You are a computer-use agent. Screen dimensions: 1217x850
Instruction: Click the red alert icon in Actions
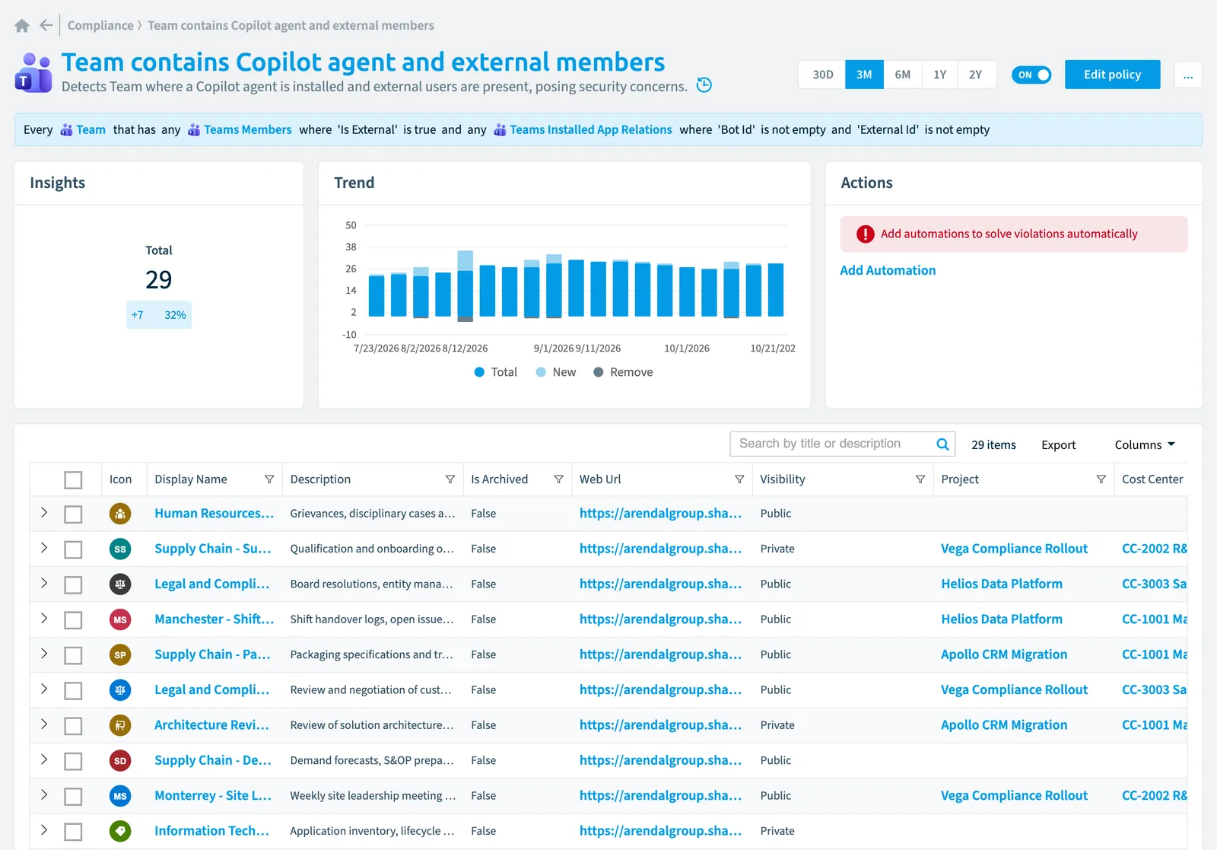pyautogui.click(x=866, y=234)
